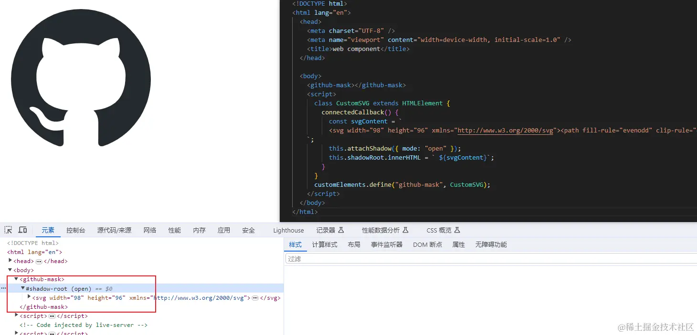Select the 样式 sub-tab
The image size is (697, 335).
[x=296, y=244]
